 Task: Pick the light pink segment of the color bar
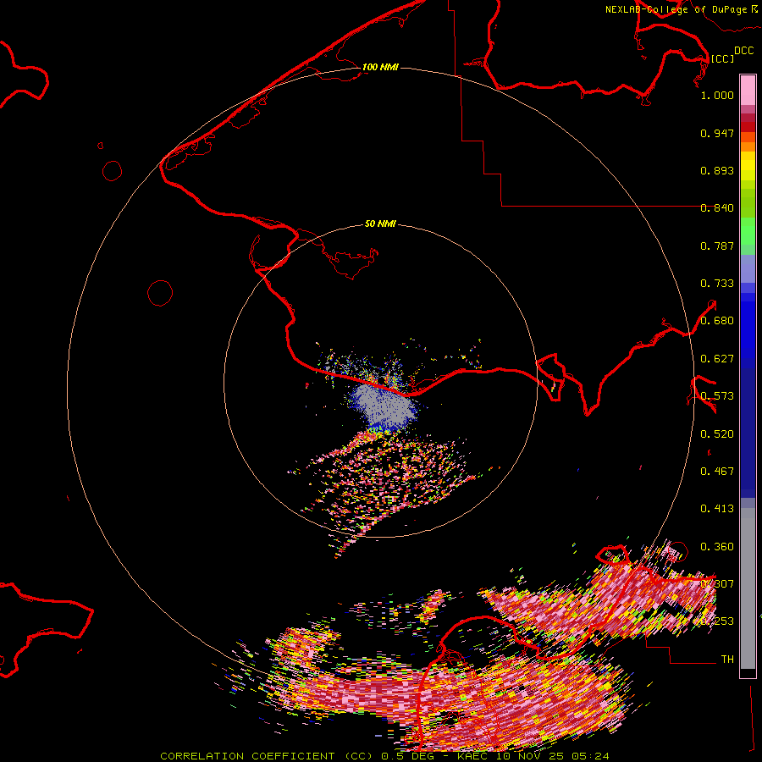pos(748,91)
